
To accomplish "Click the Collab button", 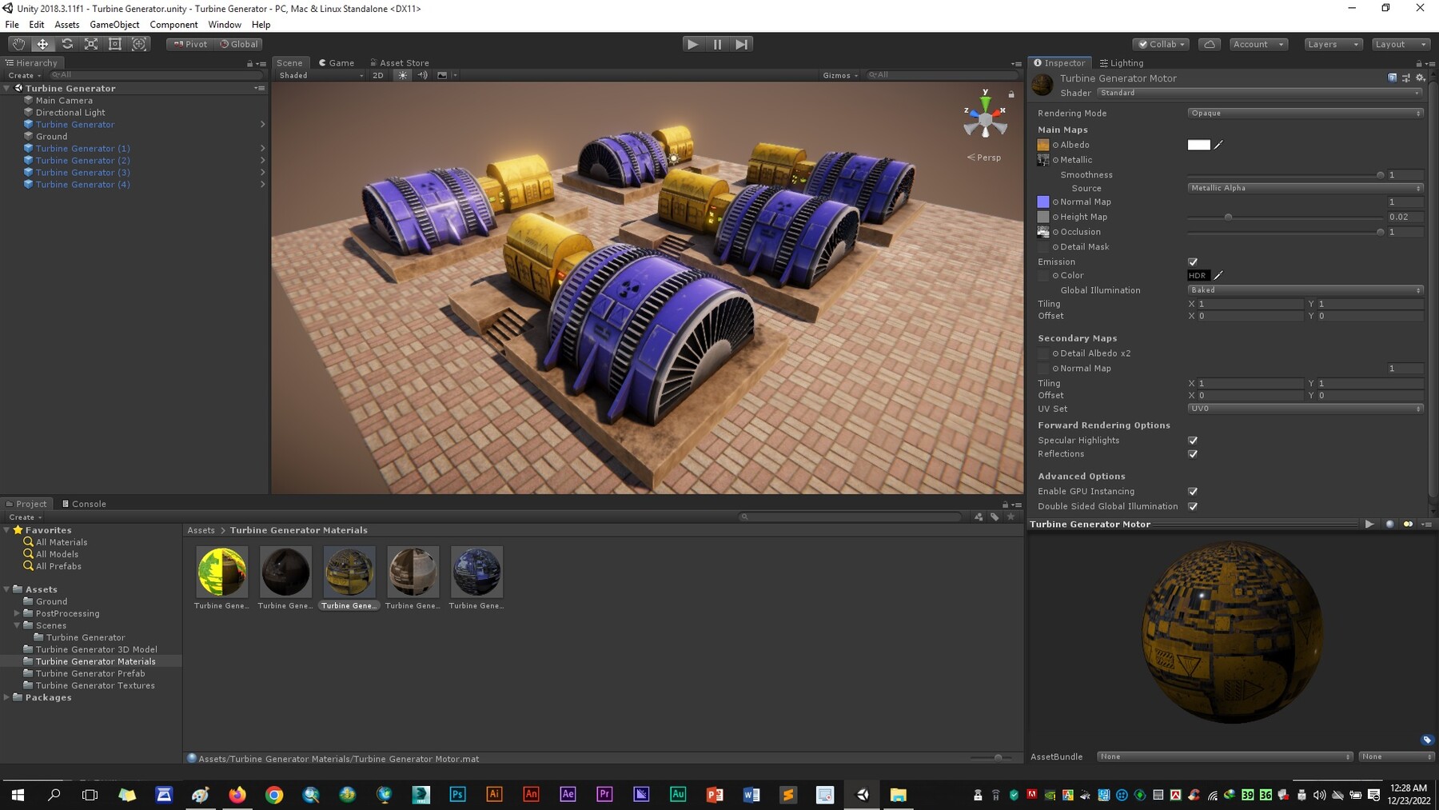I will point(1160,44).
